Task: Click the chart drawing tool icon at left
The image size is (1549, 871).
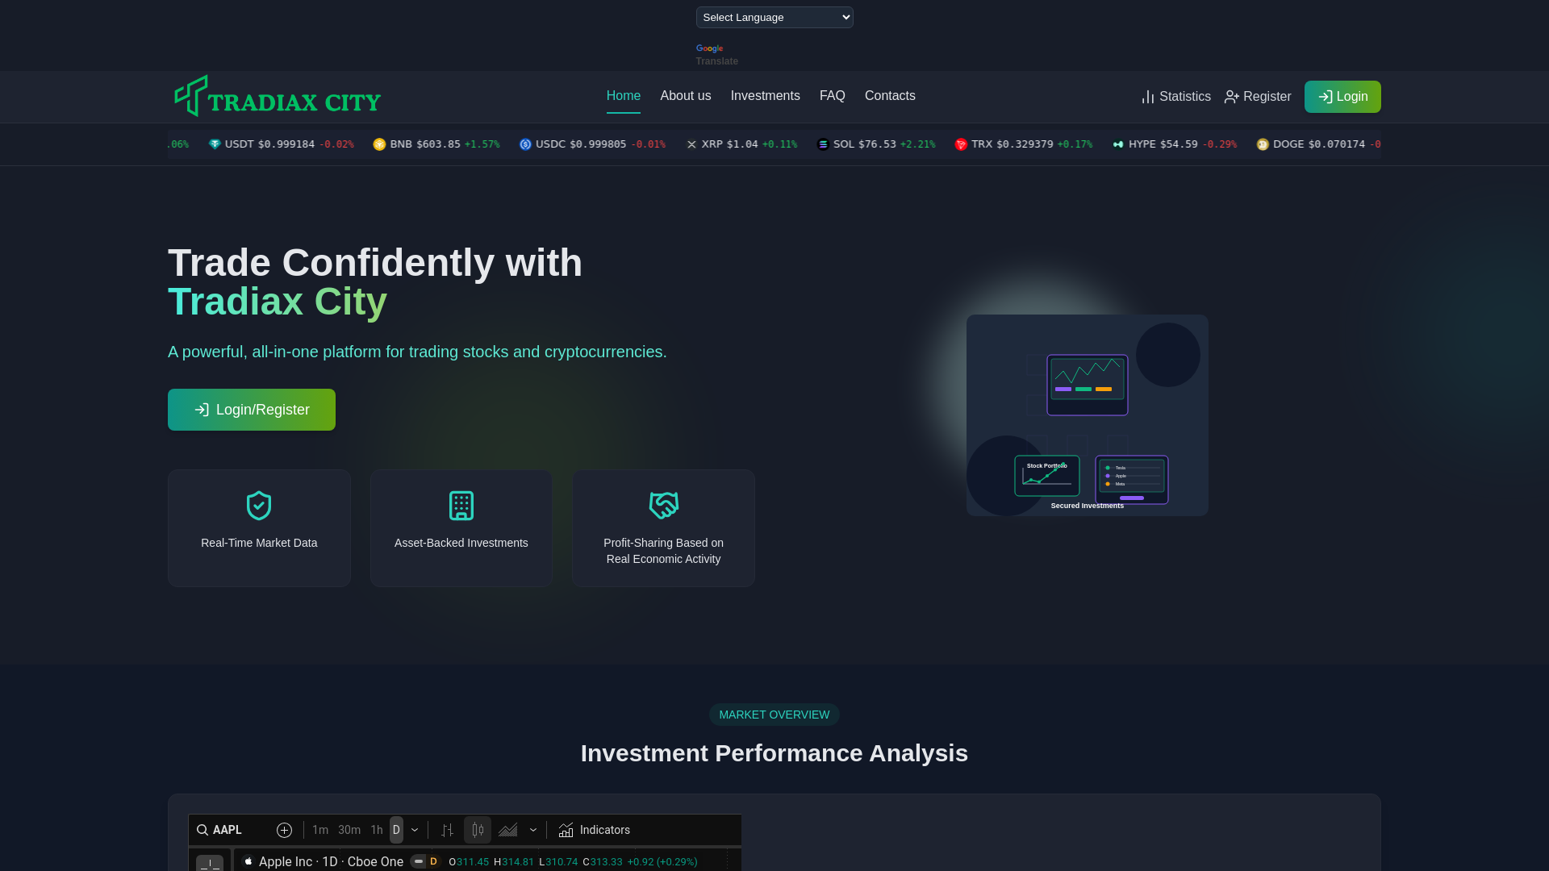Action: [210, 864]
